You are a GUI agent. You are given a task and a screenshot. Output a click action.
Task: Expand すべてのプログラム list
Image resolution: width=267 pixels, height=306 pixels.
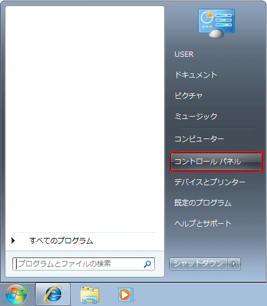pyautogui.click(x=61, y=241)
